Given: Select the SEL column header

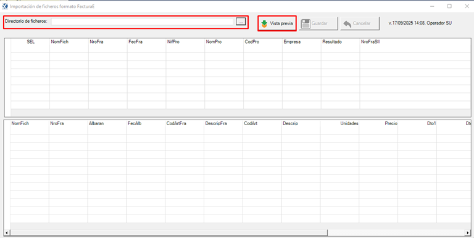Looking at the screenshot, I should 30,42.
